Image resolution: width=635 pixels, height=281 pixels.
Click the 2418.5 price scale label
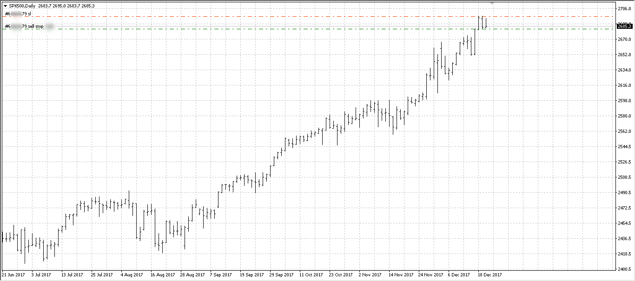tap(624, 254)
